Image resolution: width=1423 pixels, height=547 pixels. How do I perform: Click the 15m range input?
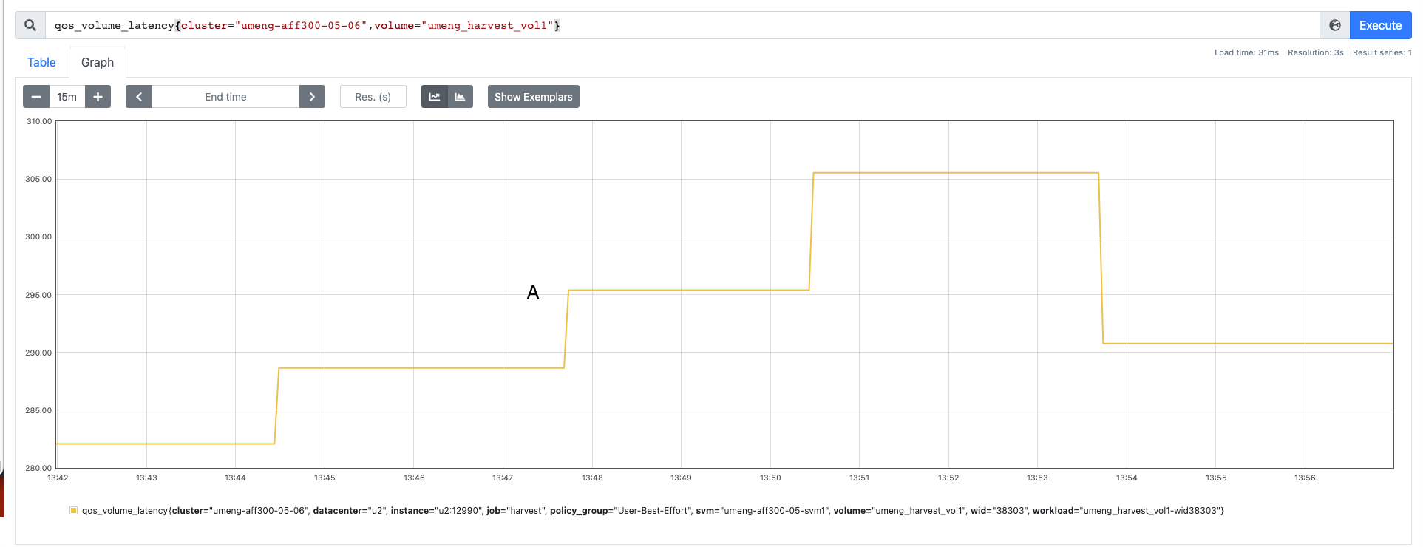[67, 97]
